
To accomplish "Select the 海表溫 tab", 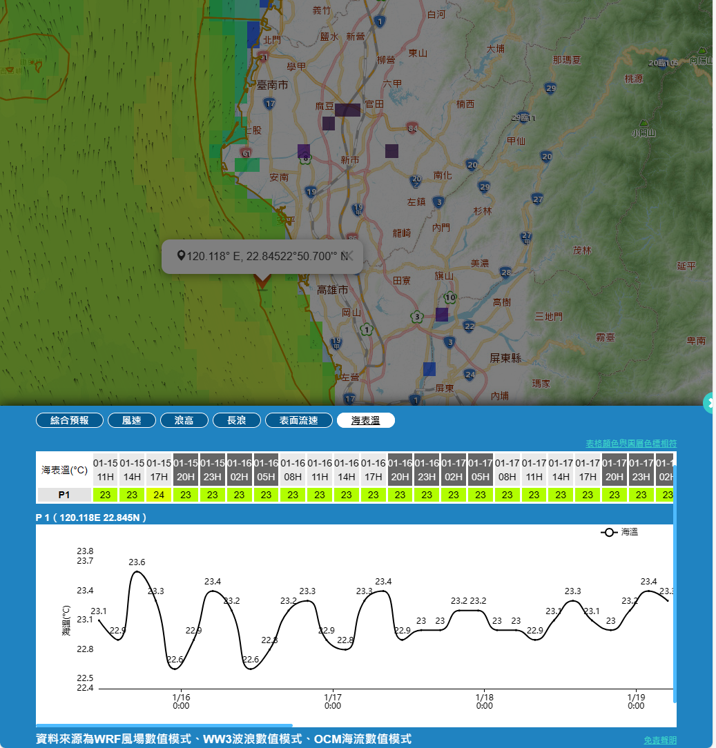I will click(x=365, y=420).
